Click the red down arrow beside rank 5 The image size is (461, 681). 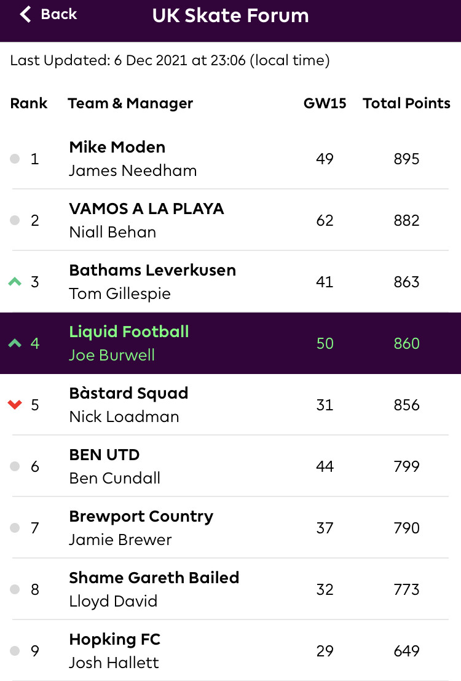[x=15, y=405]
